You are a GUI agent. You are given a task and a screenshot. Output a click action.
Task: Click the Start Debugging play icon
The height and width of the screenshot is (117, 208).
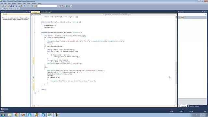[x=32, y=6]
